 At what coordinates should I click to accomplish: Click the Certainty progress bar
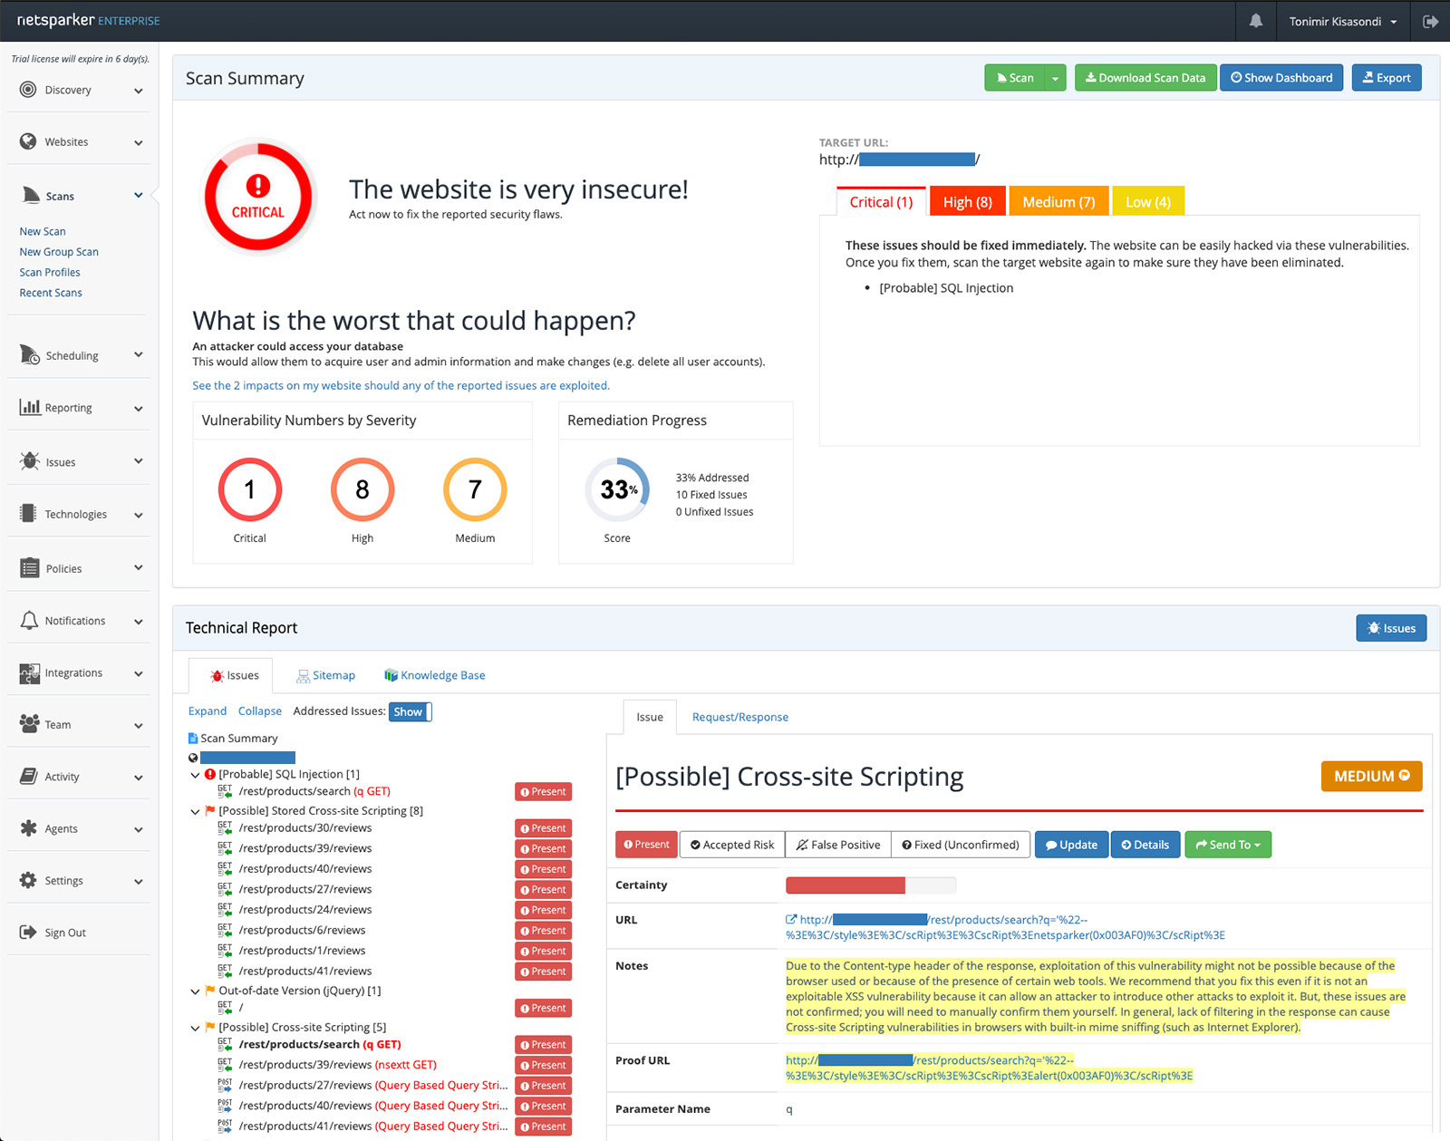870,885
